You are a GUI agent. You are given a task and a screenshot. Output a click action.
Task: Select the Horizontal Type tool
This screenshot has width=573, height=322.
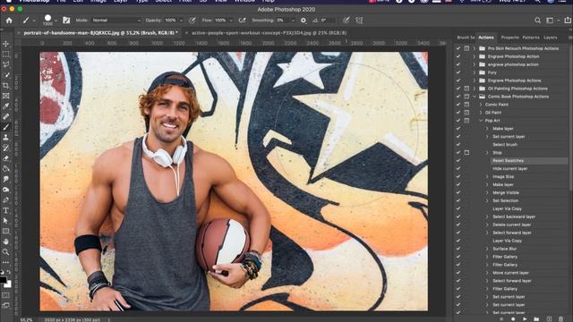tap(6, 211)
